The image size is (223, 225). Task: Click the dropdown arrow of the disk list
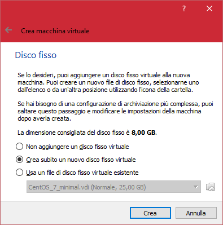196,187
